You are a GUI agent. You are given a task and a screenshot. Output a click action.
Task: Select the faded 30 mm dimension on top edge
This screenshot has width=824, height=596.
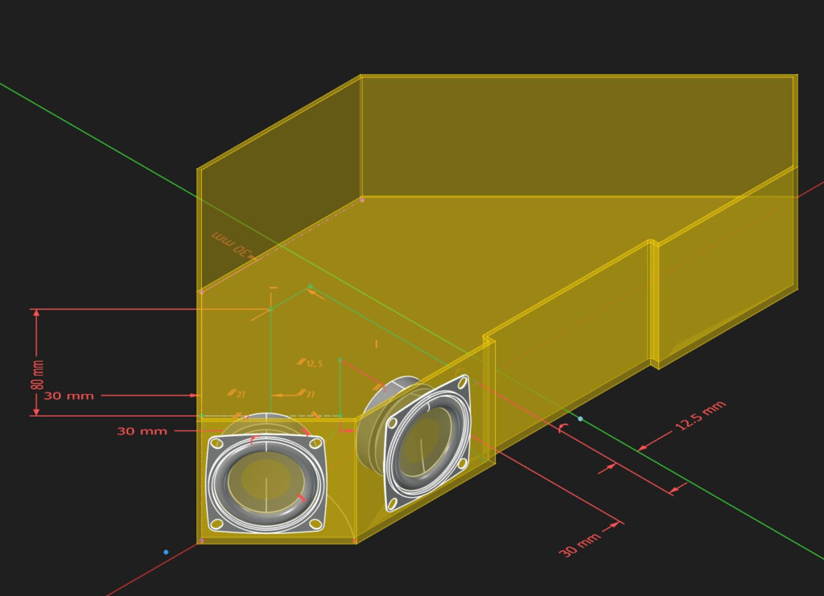(232, 243)
